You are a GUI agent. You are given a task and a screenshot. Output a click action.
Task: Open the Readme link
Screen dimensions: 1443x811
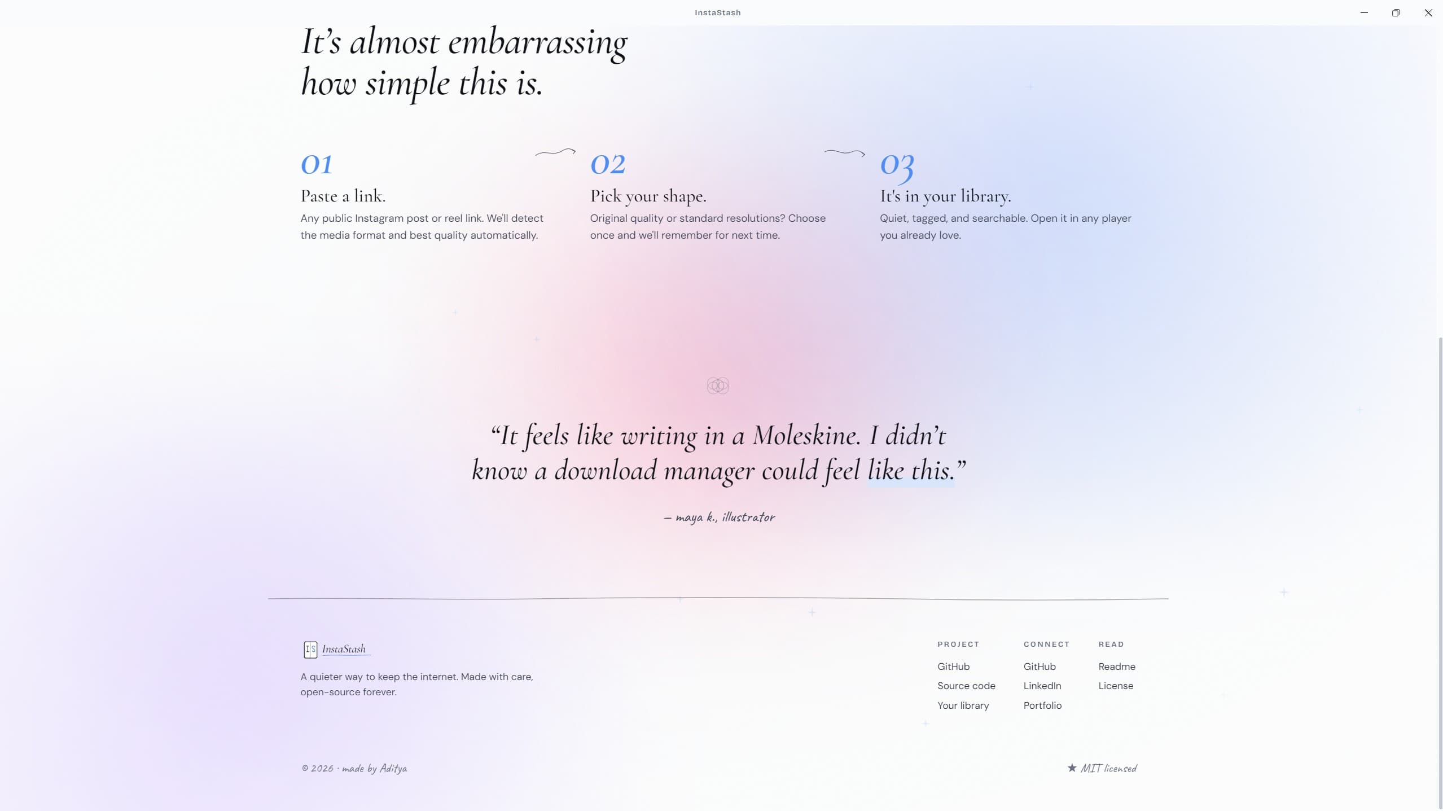[1117, 667]
